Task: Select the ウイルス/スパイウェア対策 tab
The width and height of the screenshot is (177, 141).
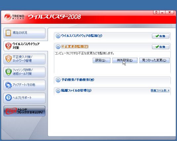Action: coord(26,46)
